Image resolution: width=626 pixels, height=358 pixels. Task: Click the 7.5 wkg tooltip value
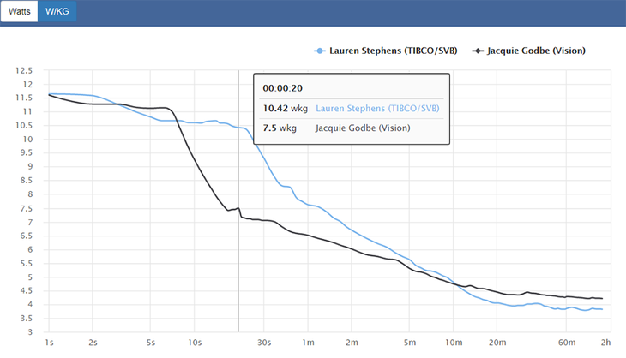280,128
